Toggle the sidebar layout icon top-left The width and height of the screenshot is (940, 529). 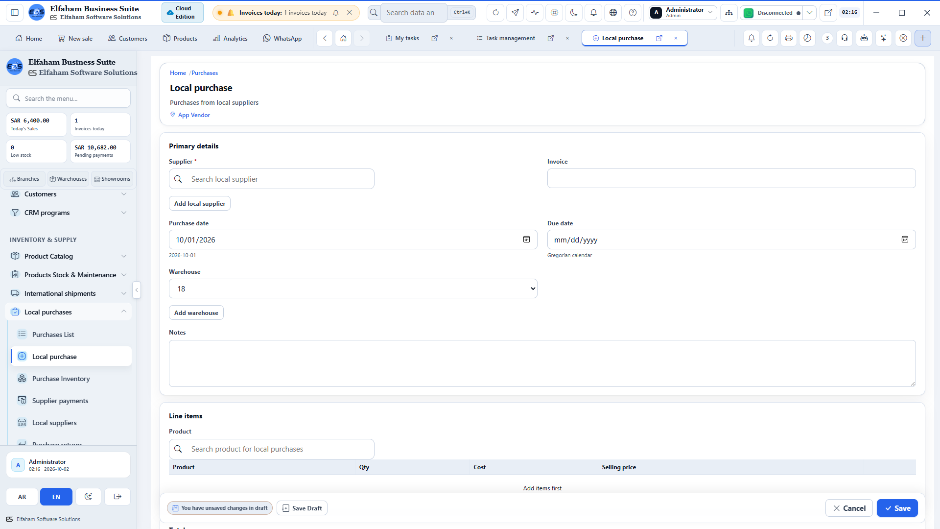tap(15, 13)
